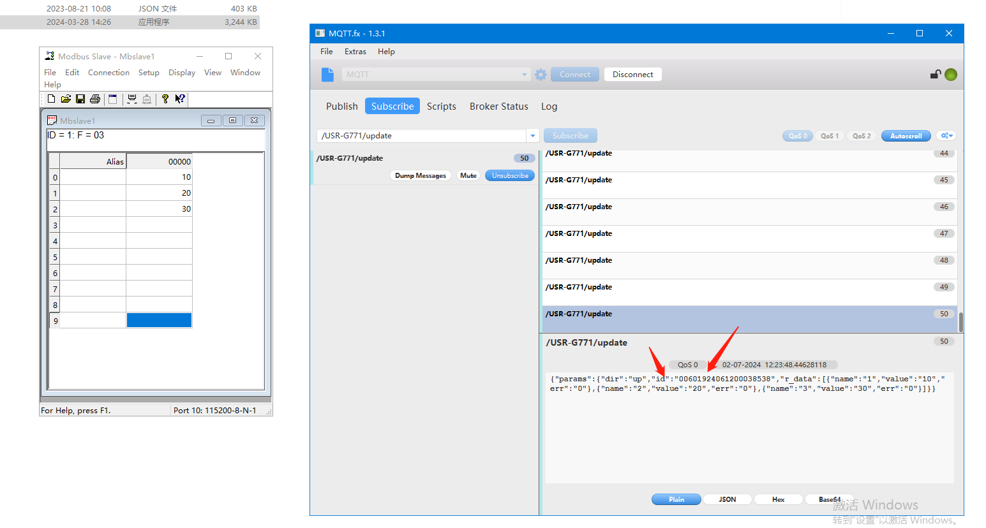The height and width of the screenshot is (528, 986).
Task: Click the Disconnect button in MQTT.fx
Action: 633,75
